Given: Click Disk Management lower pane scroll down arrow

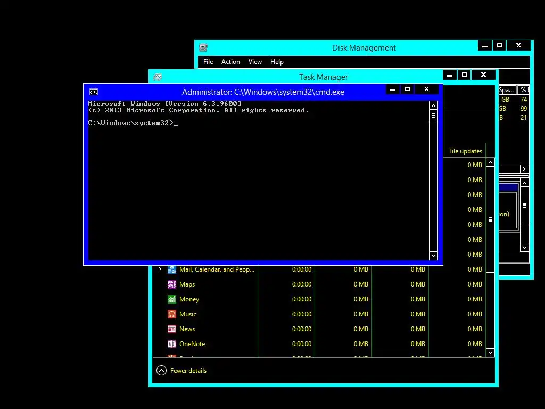Looking at the screenshot, I should click(x=524, y=248).
